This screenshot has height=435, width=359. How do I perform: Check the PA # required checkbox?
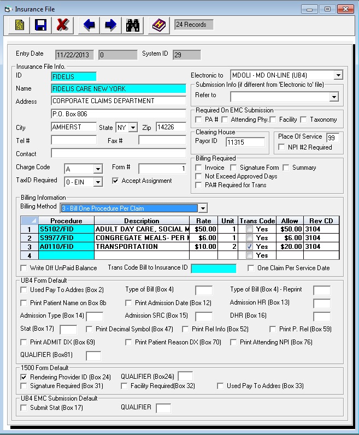(x=198, y=120)
